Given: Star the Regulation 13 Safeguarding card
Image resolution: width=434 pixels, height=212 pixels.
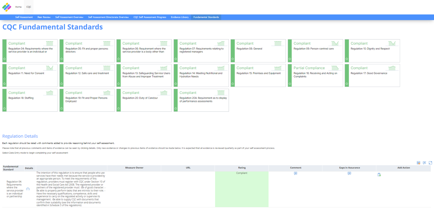Looking at the screenshot, I should tap(119, 84).
